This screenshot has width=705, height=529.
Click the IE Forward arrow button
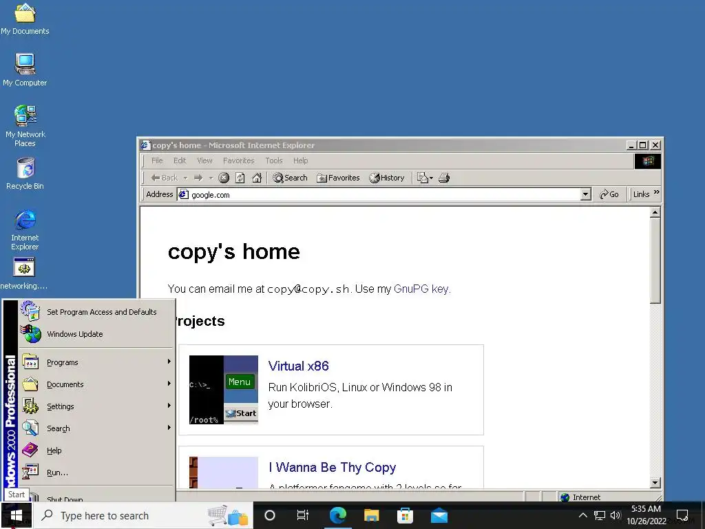[x=198, y=178]
